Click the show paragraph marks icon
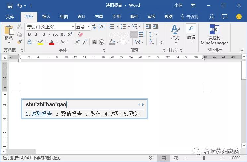Viewport: 247px width, 162px height. (162, 42)
